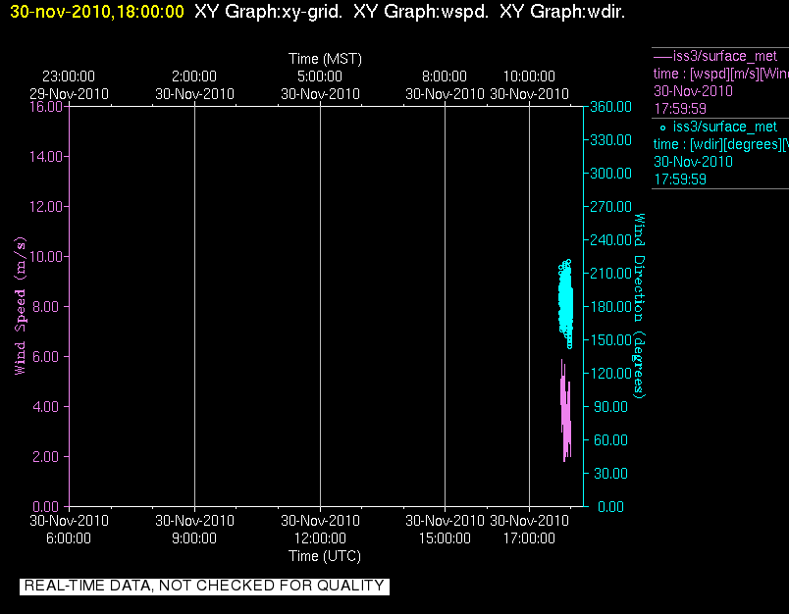This screenshot has width=789, height=614.
Task: Click the legend line time : [wdir][degrees]
Action: (720, 145)
